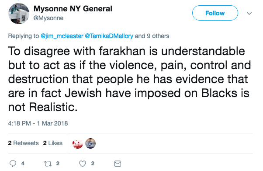
Task: Follow the Mysonne NY General account
Action: coord(215,13)
